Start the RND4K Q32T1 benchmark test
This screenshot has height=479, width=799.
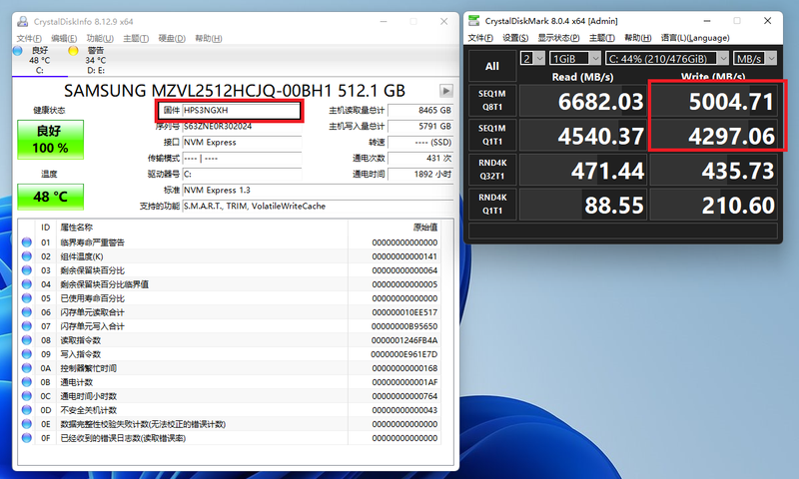[492, 171]
